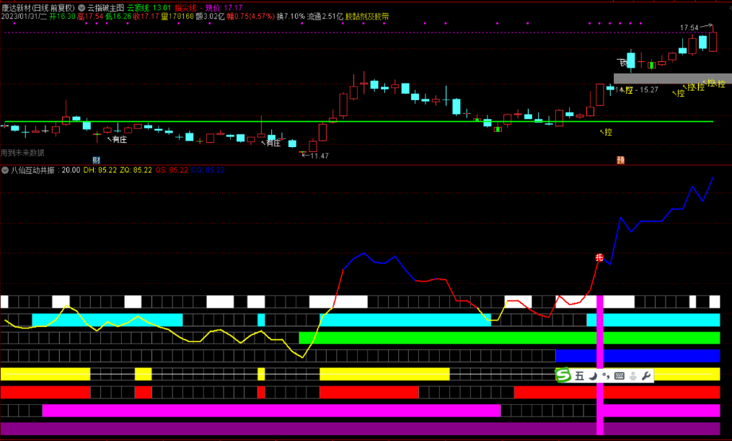This screenshot has width=732, height=441.
Task: Click the turnover rate 换7.10%
Action: click(x=291, y=17)
